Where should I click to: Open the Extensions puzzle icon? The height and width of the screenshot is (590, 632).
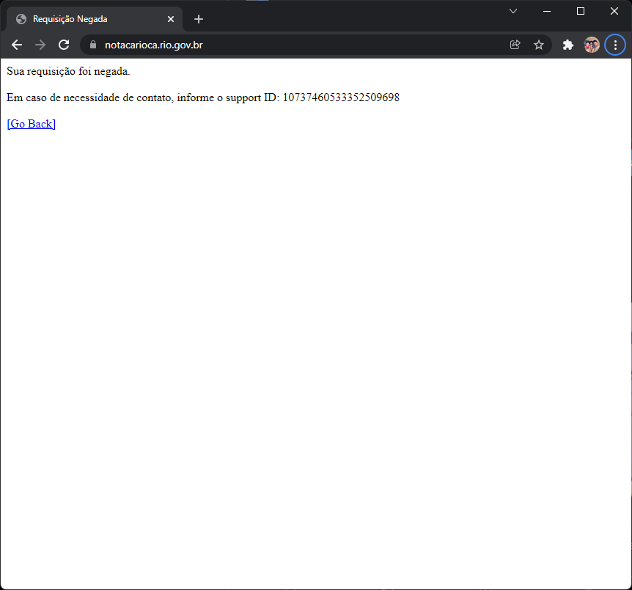coord(568,45)
